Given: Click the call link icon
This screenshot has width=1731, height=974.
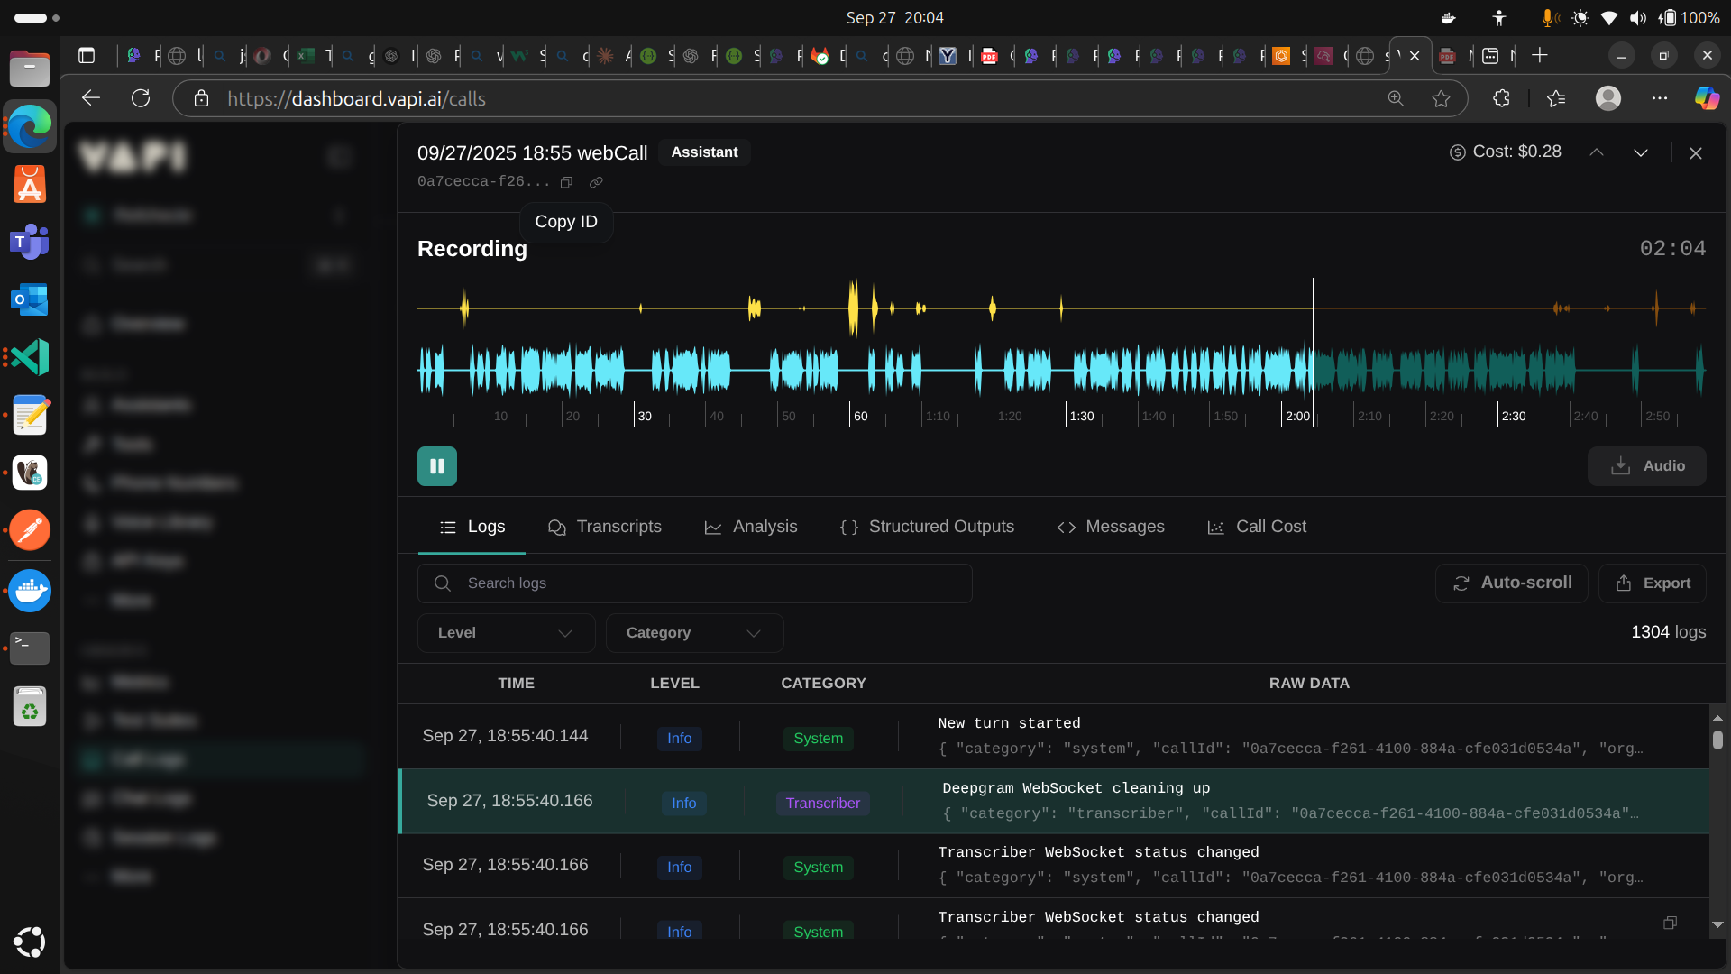Looking at the screenshot, I should pyautogui.click(x=596, y=182).
